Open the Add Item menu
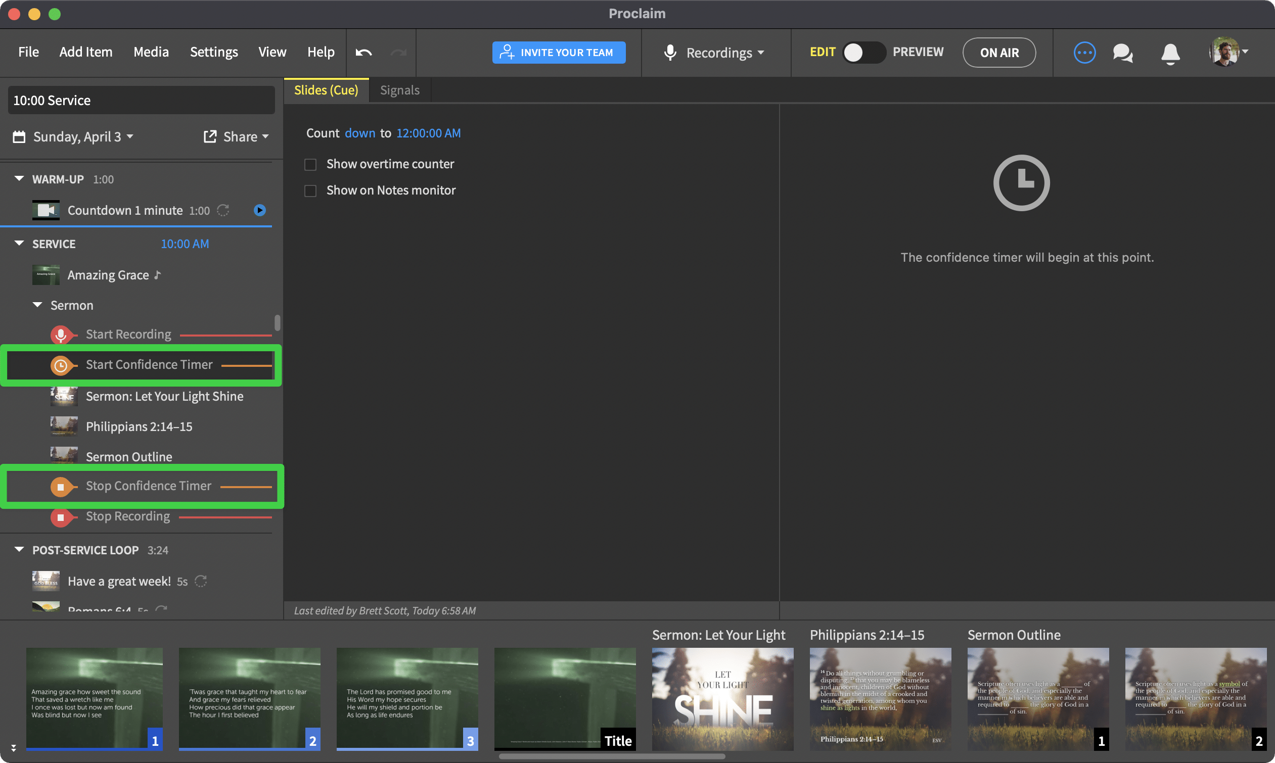 click(x=85, y=52)
